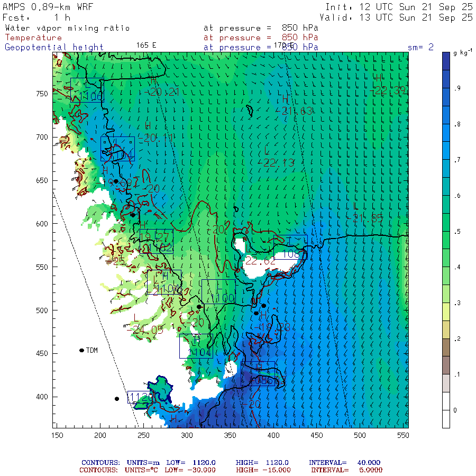The height and width of the screenshot is (476, 476).
Task: Click the '.7' colorbar tick label
Action: pyautogui.click(x=457, y=160)
